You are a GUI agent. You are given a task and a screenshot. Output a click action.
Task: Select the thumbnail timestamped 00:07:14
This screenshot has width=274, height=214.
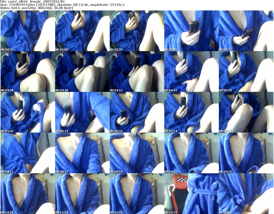(x=192, y=112)
